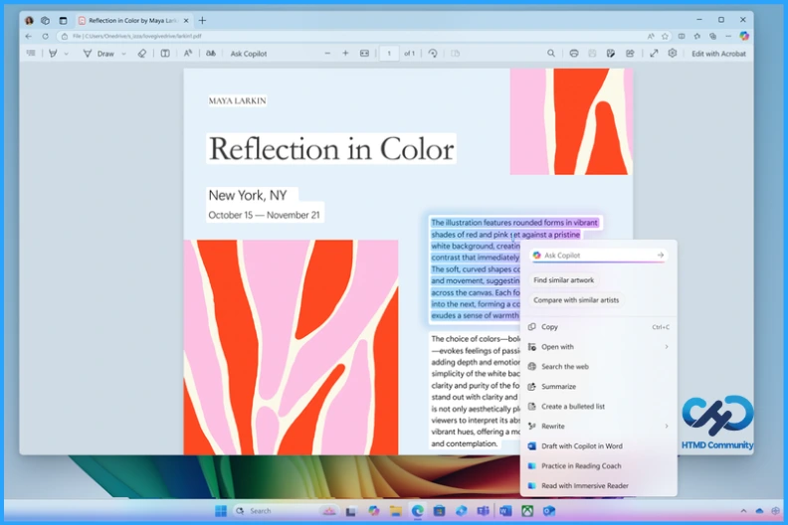The width and height of the screenshot is (788, 525).
Task: Click Edit with Acrobat
Action: (718, 54)
